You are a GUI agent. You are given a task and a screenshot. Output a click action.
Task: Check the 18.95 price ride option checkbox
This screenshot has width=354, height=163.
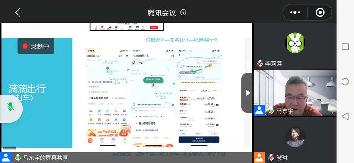coord(217,118)
